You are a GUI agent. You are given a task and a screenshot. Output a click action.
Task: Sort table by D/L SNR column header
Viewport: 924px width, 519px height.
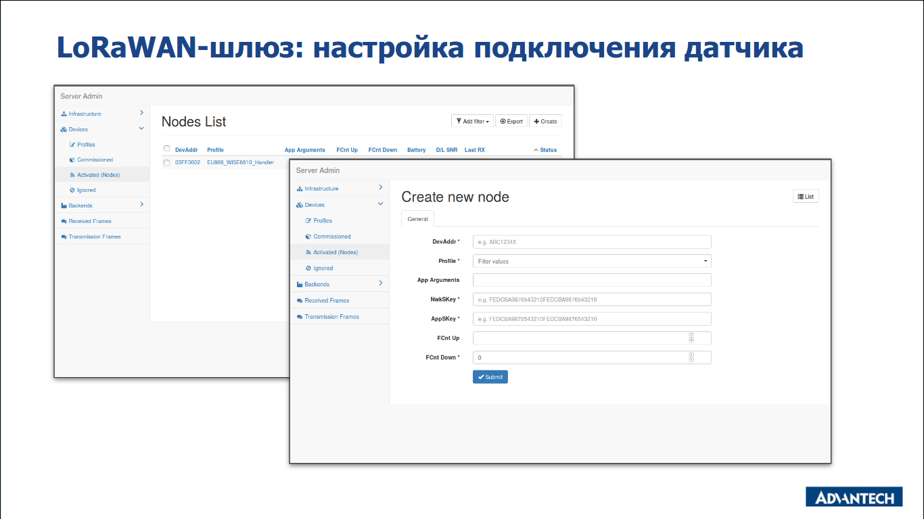coord(446,150)
